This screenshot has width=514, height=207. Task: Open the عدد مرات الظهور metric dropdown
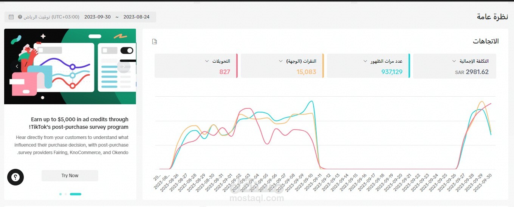[x=365, y=61]
